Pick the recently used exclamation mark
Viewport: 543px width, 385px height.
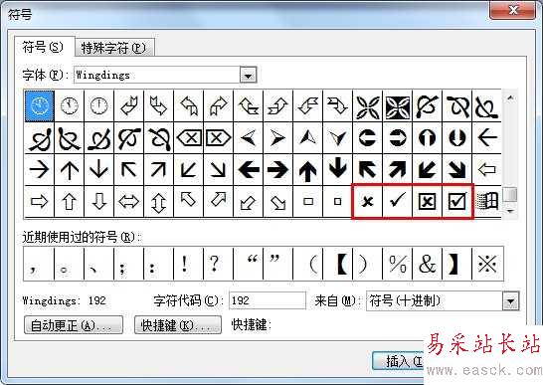click(188, 264)
